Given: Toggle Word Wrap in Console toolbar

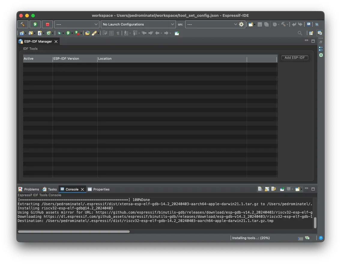Looking at the screenshot, I should pos(274,189).
